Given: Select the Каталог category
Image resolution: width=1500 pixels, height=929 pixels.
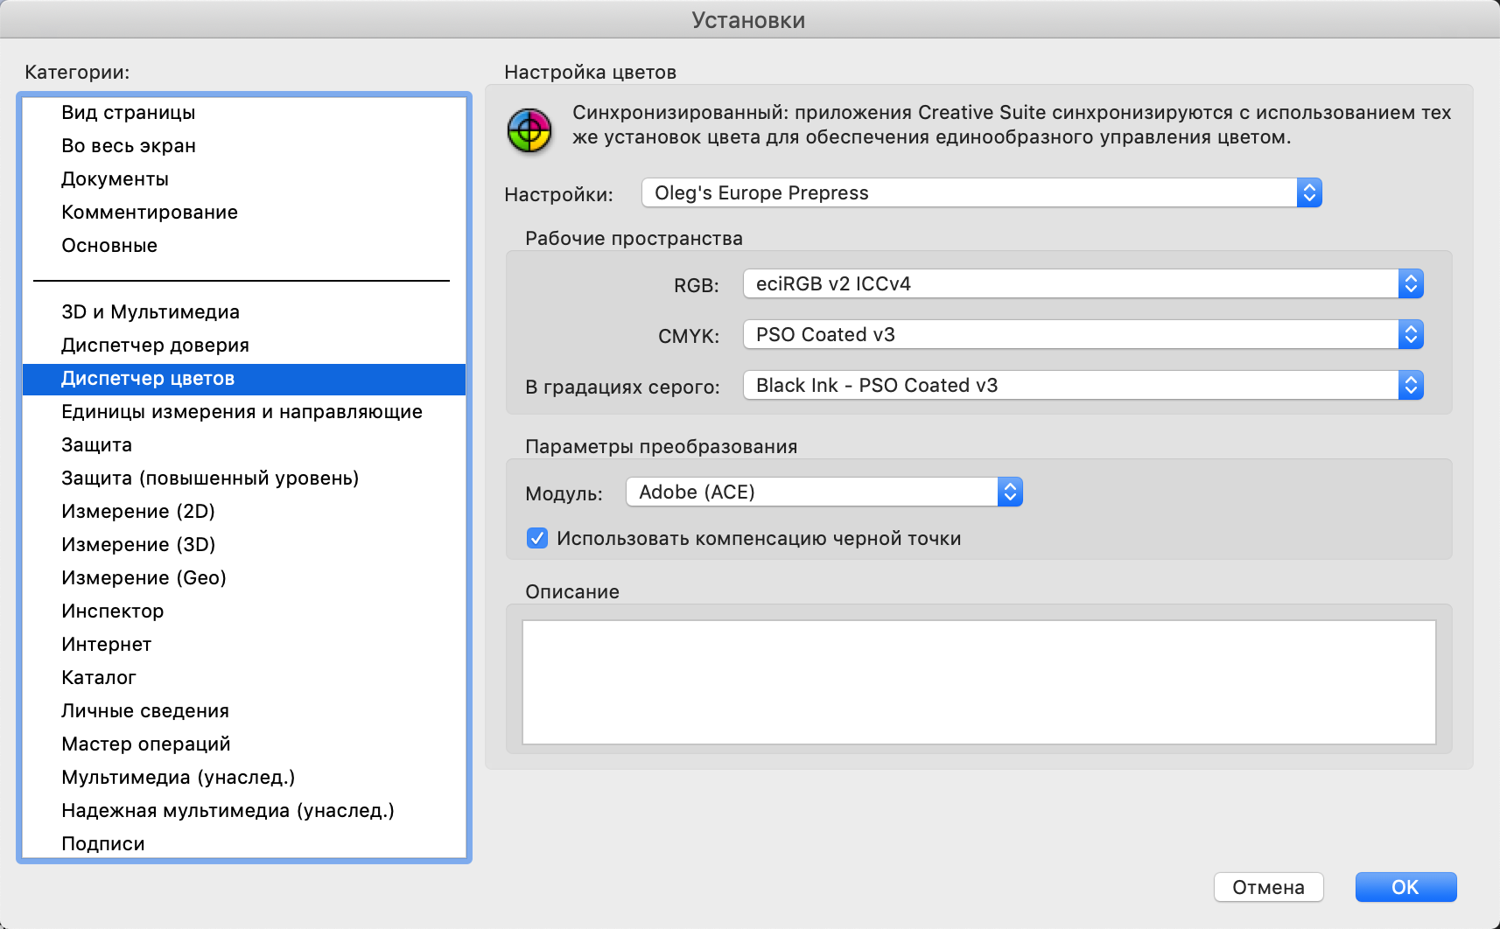Looking at the screenshot, I should point(244,678).
